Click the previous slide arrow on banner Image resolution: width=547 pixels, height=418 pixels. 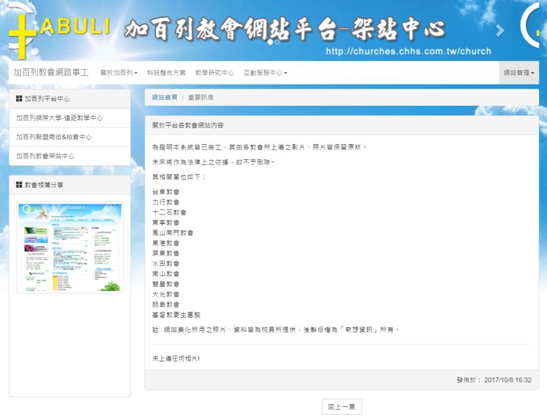[47, 31]
